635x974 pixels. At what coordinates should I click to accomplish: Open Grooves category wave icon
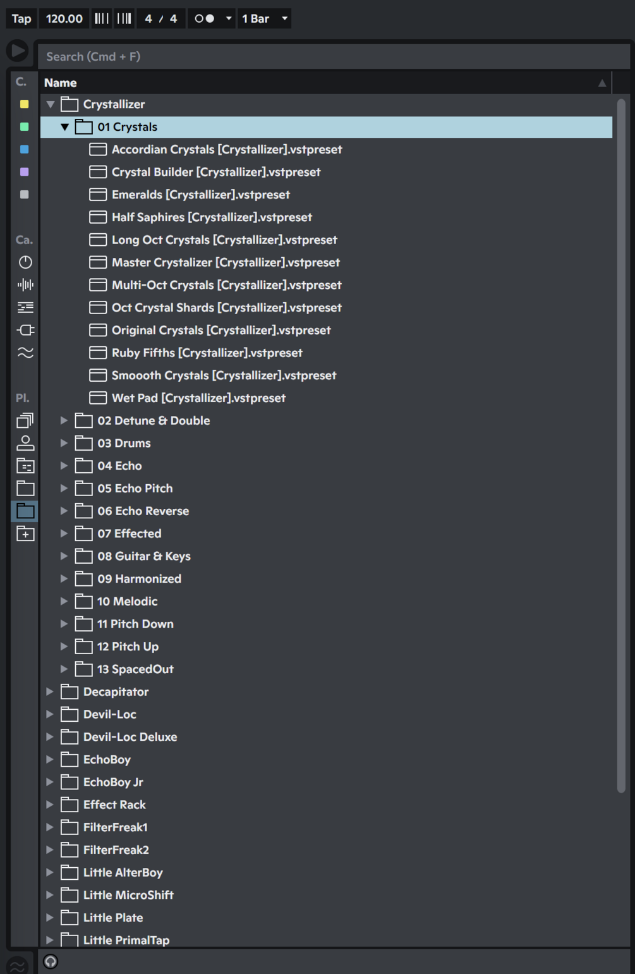coord(25,353)
